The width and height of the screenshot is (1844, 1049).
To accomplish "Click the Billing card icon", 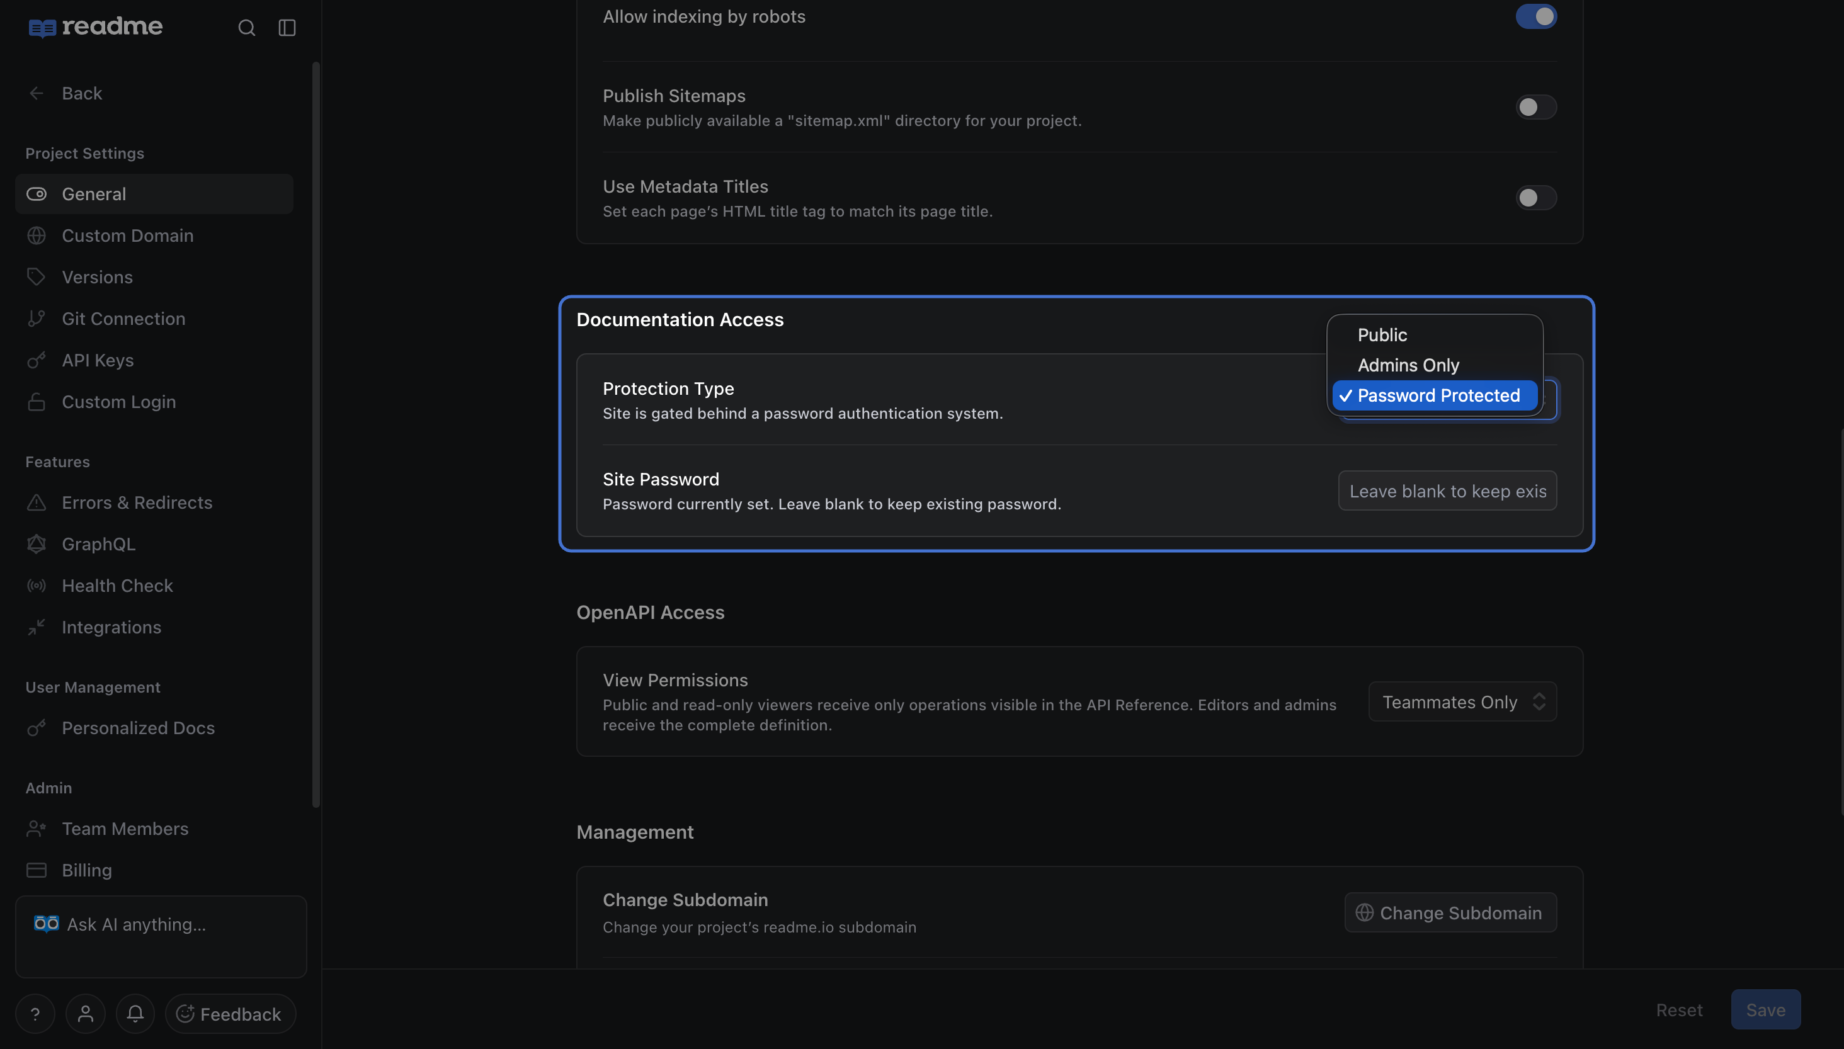I will [x=36, y=870].
